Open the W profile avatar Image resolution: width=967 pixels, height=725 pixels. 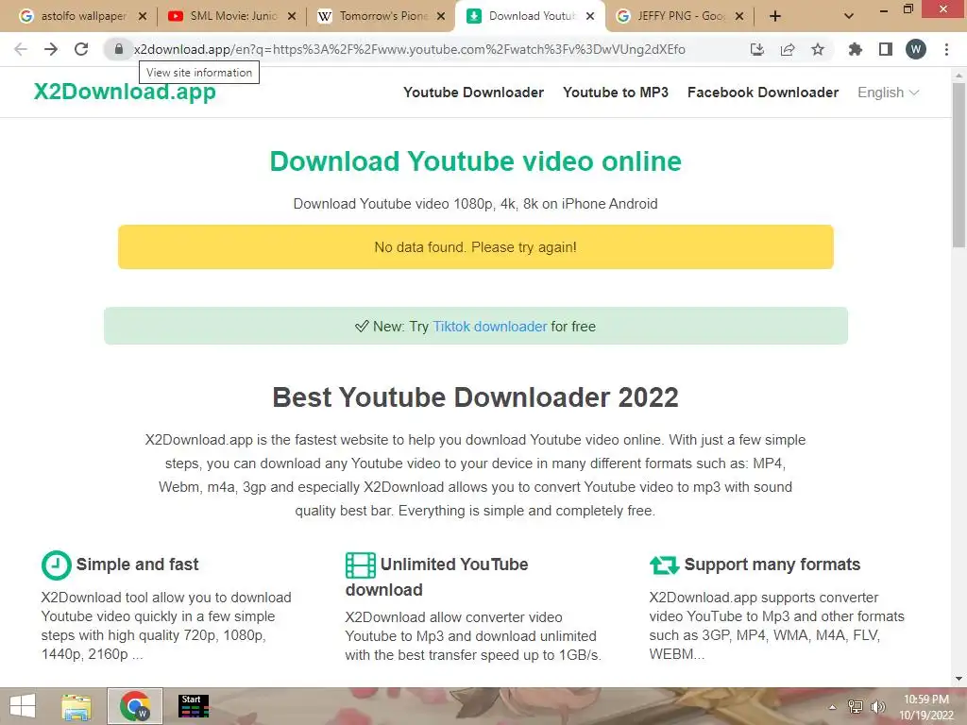916,49
